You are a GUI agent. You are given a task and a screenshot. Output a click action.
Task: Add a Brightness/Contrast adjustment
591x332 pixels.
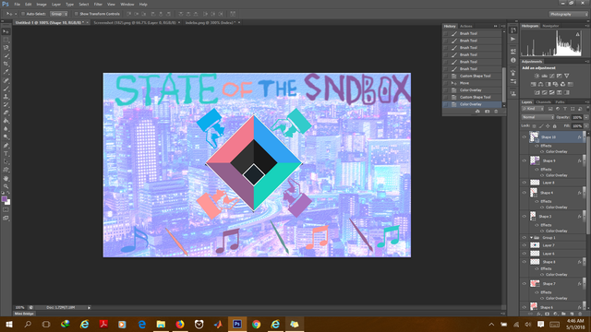pyautogui.click(x=537, y=76)
